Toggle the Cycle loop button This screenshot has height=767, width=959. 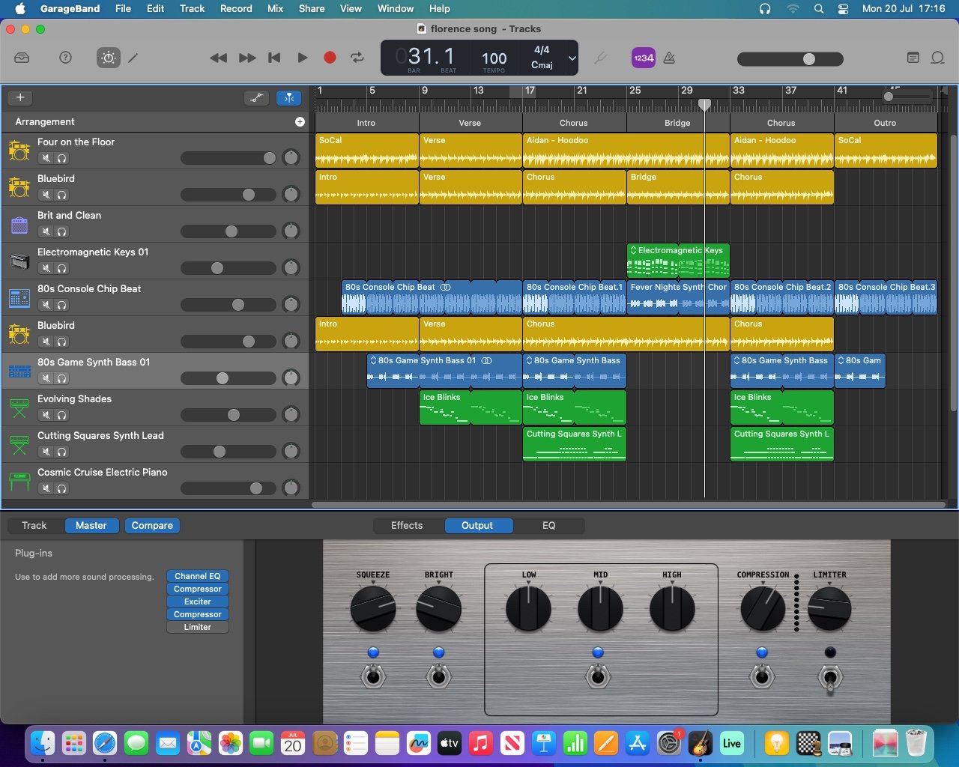357,58
